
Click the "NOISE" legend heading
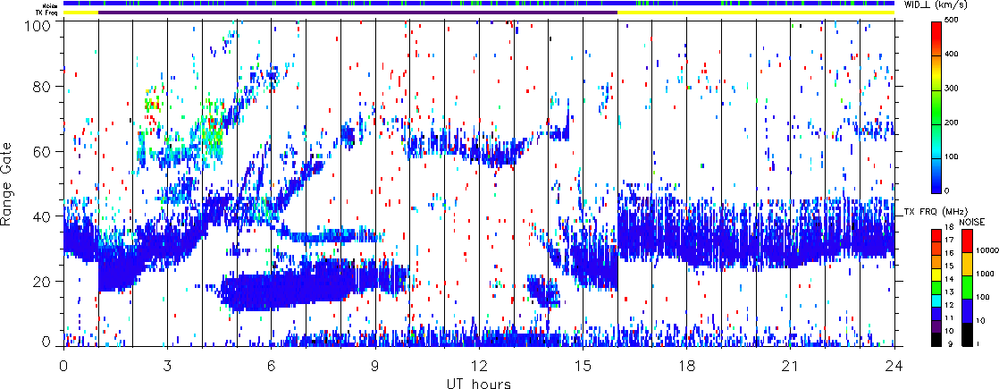click(x=972, y=221)
